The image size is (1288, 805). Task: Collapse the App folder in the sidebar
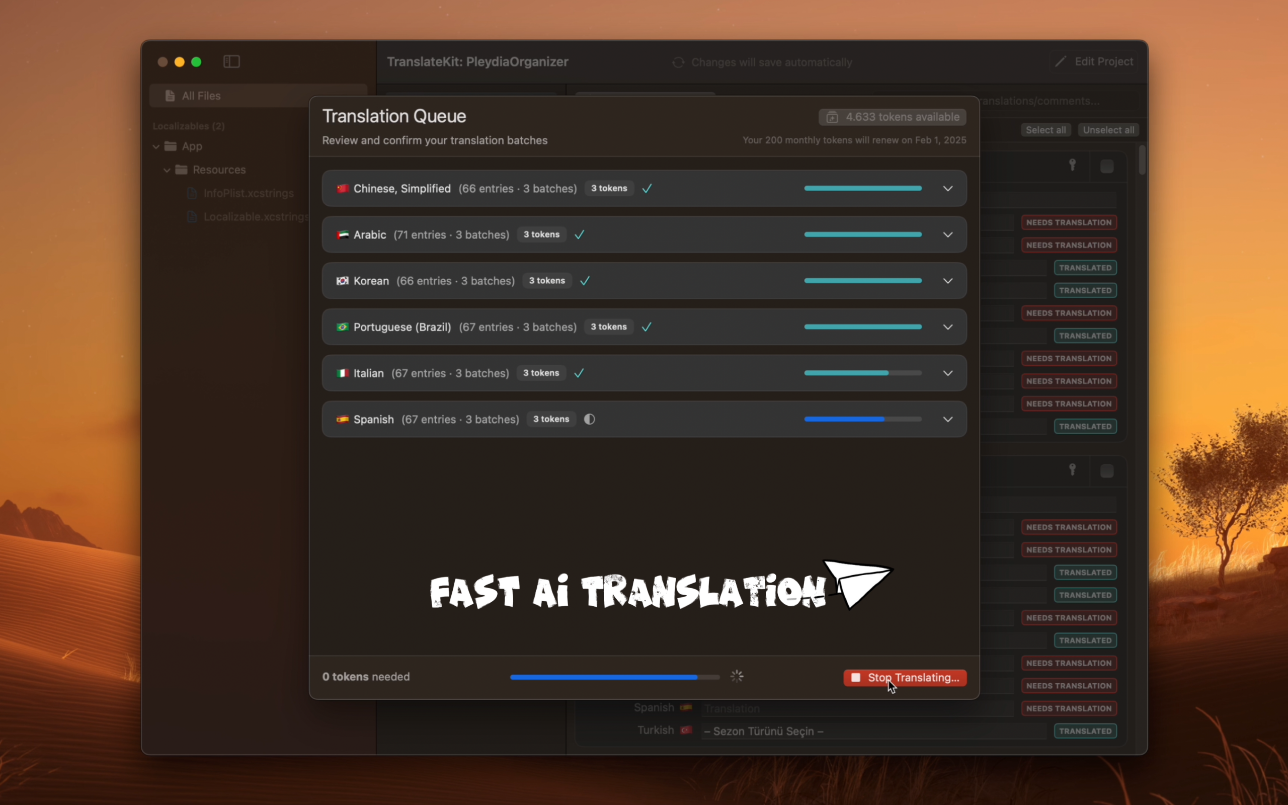156,146
